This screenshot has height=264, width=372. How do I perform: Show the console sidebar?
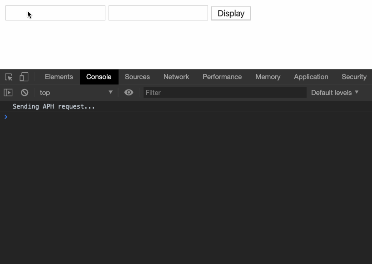(8, 92)
